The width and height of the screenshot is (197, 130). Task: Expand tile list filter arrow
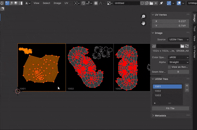tap(155, 103)
